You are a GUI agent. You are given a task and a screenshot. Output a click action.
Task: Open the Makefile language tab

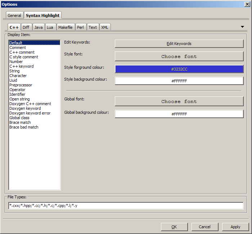point(65,27)
